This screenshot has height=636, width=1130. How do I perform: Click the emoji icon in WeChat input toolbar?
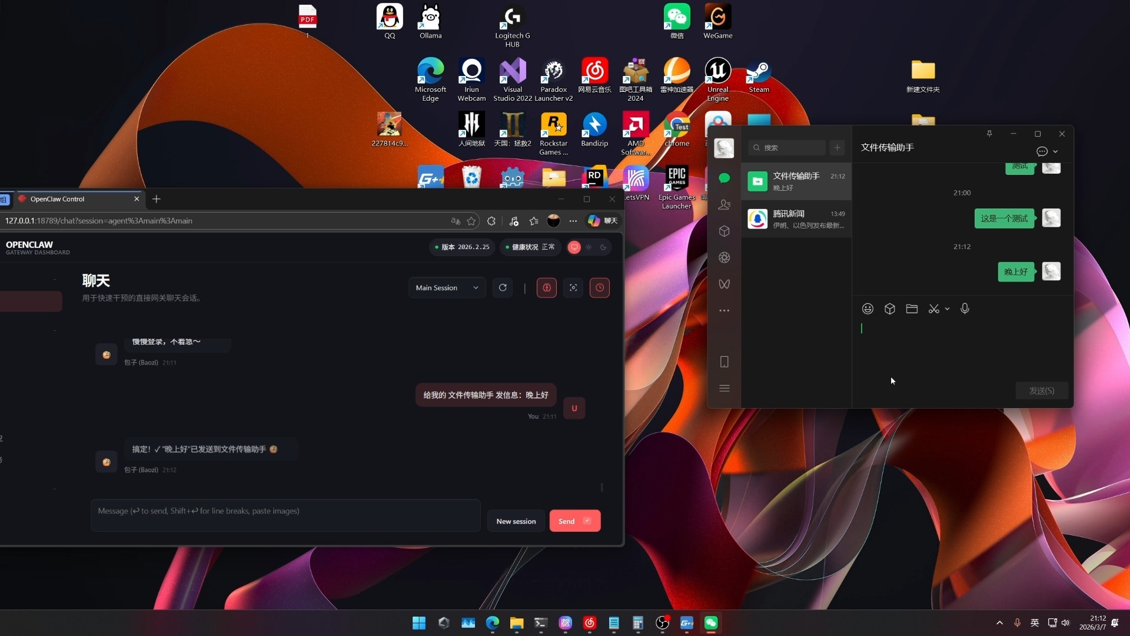868,309
